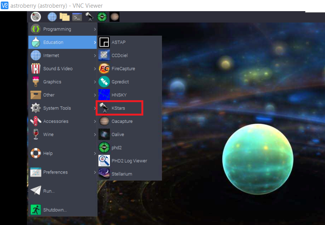Click the Programming curly braces icon
The width and height of the screenshot is (325, 225).
coord(36,29)
